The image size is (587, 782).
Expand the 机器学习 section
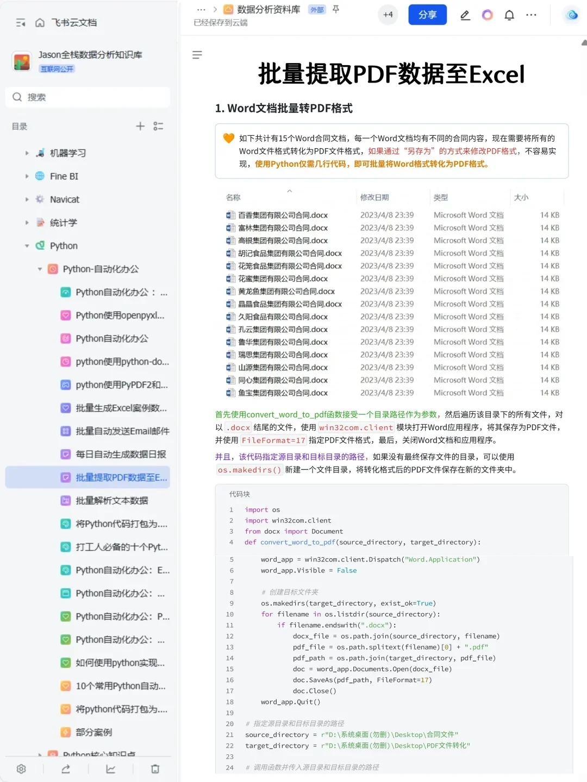click(27, 153)
